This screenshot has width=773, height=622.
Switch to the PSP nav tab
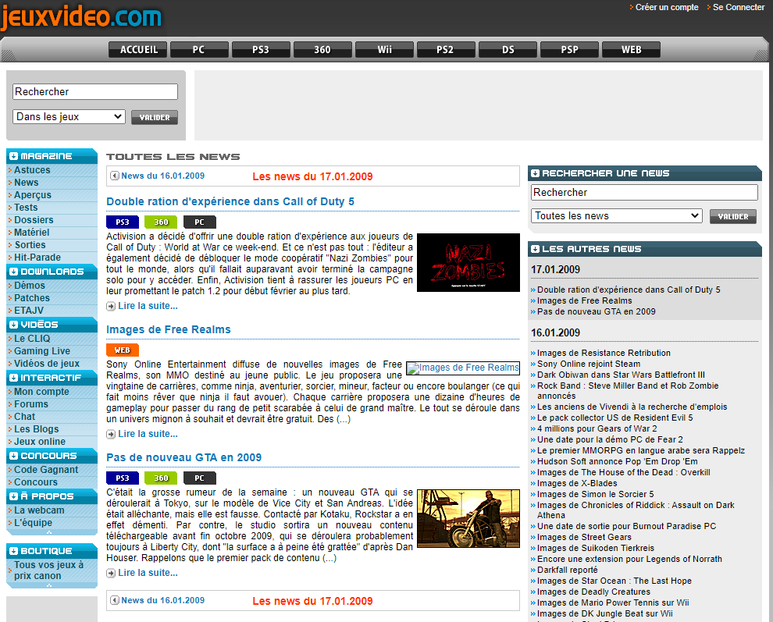coord(569,50)
